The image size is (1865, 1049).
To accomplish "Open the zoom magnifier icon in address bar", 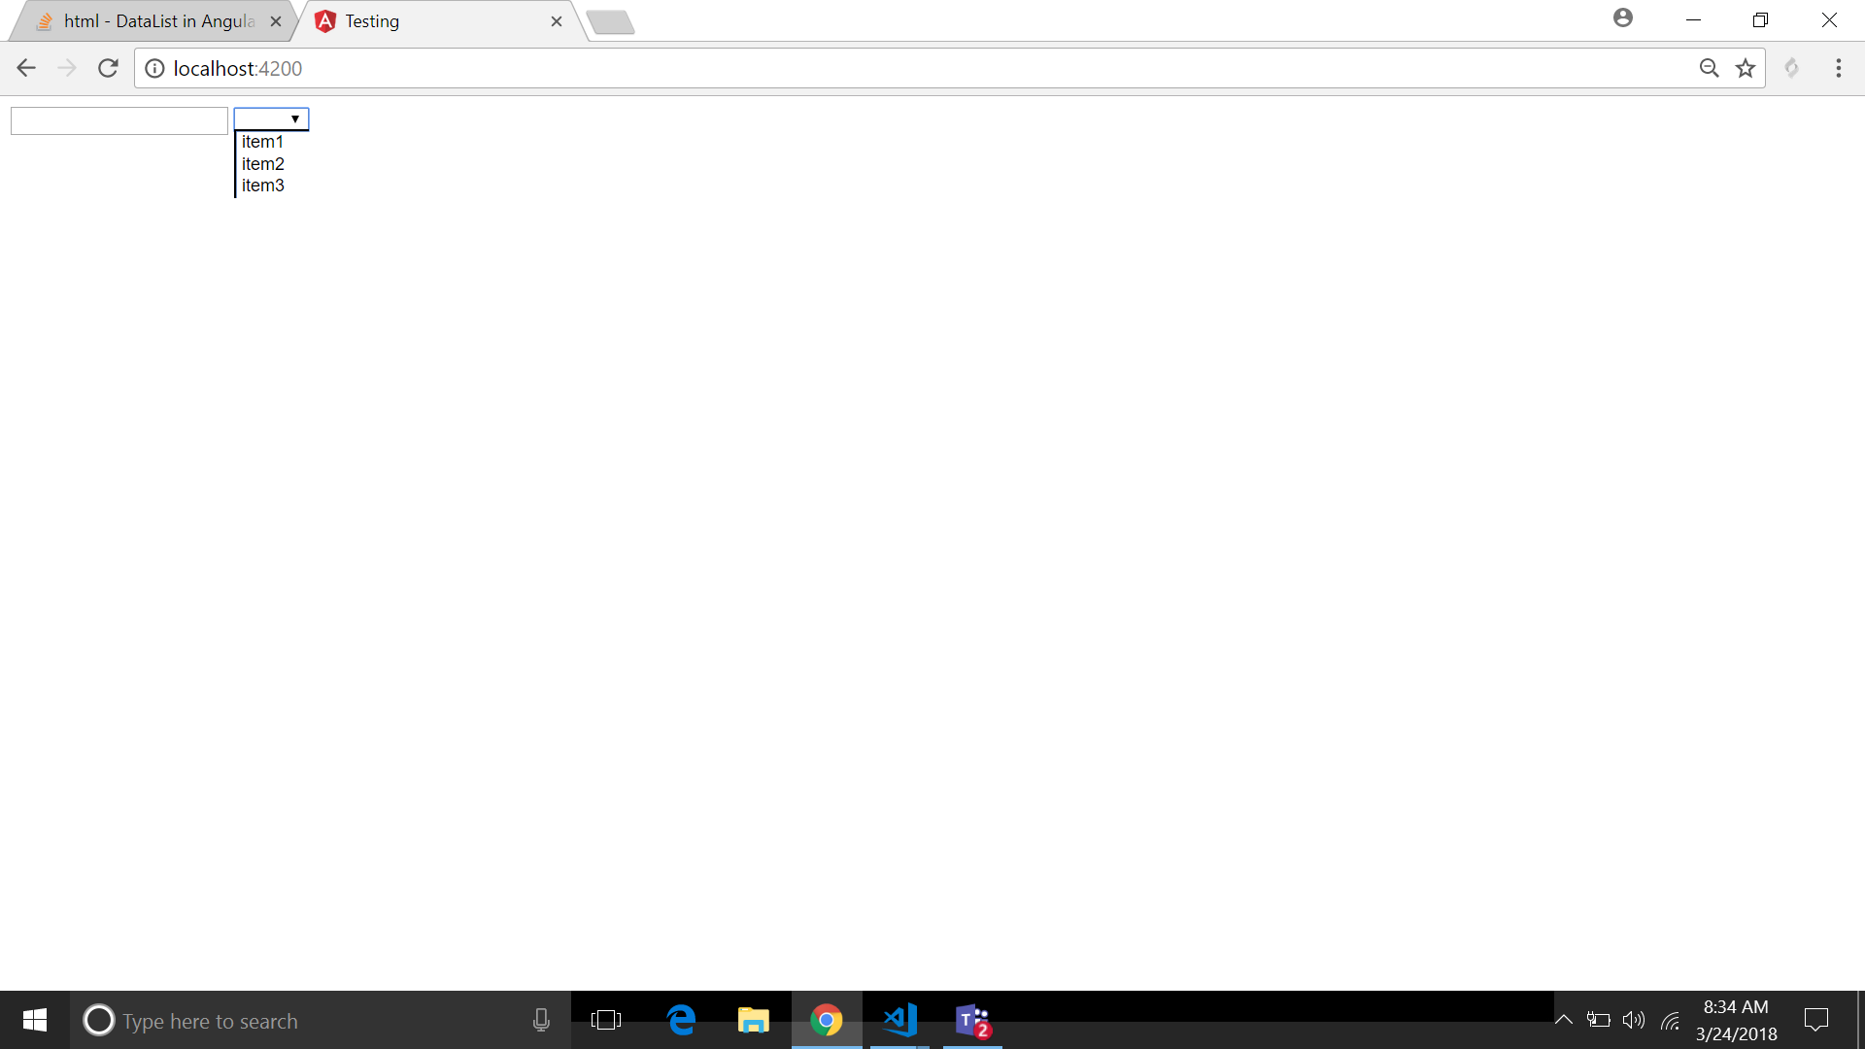I will (x=1709, y=68).
